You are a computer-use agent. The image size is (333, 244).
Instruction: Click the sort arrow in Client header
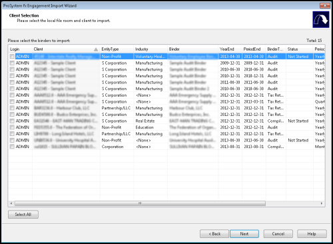pos(96,49)
